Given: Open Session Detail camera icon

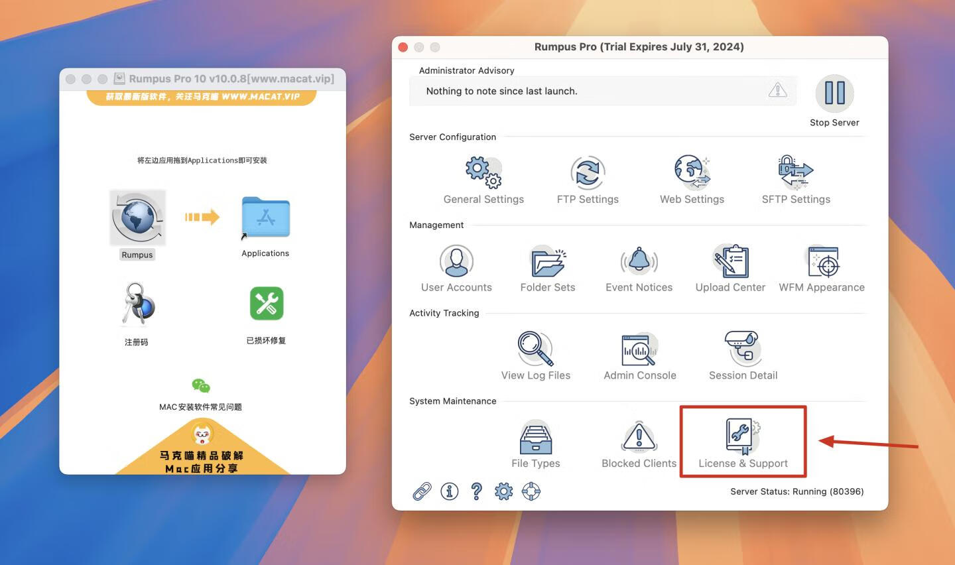Looking at the screenshot, I should 743,349.
